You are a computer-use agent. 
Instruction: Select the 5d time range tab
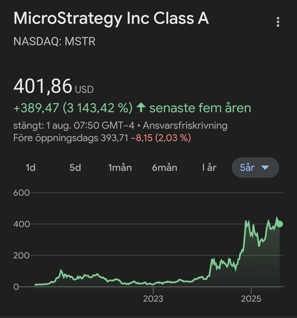pos(75,167)
